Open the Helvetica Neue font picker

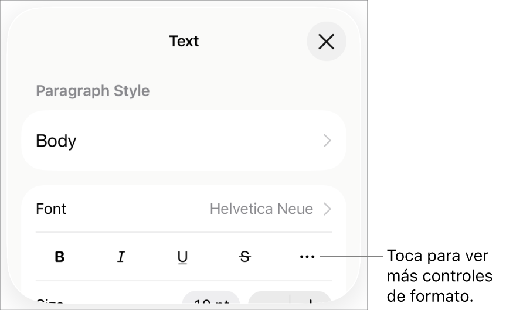(261, 209)
